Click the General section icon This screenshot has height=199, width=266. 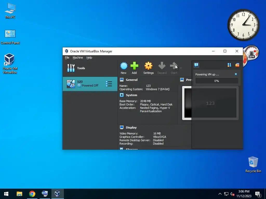coord(122,80)
